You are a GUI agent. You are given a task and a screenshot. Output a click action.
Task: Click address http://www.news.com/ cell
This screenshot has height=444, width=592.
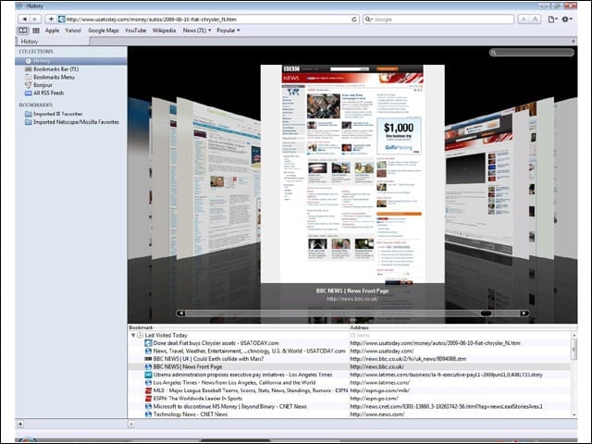pyautogui.click(x=377, y=414)
